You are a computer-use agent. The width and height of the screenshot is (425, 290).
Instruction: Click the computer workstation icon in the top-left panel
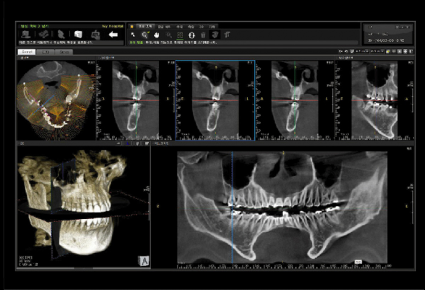[25, 34]
